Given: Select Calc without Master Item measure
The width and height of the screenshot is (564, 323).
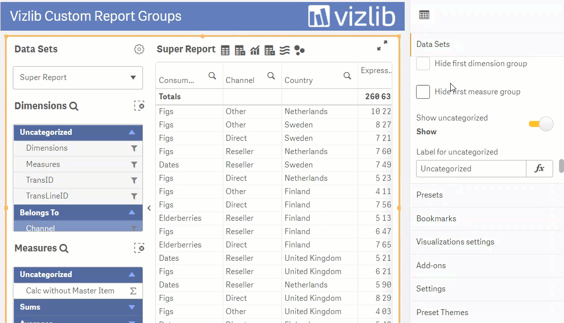Looking at the screenshot, I should [78, 291].
